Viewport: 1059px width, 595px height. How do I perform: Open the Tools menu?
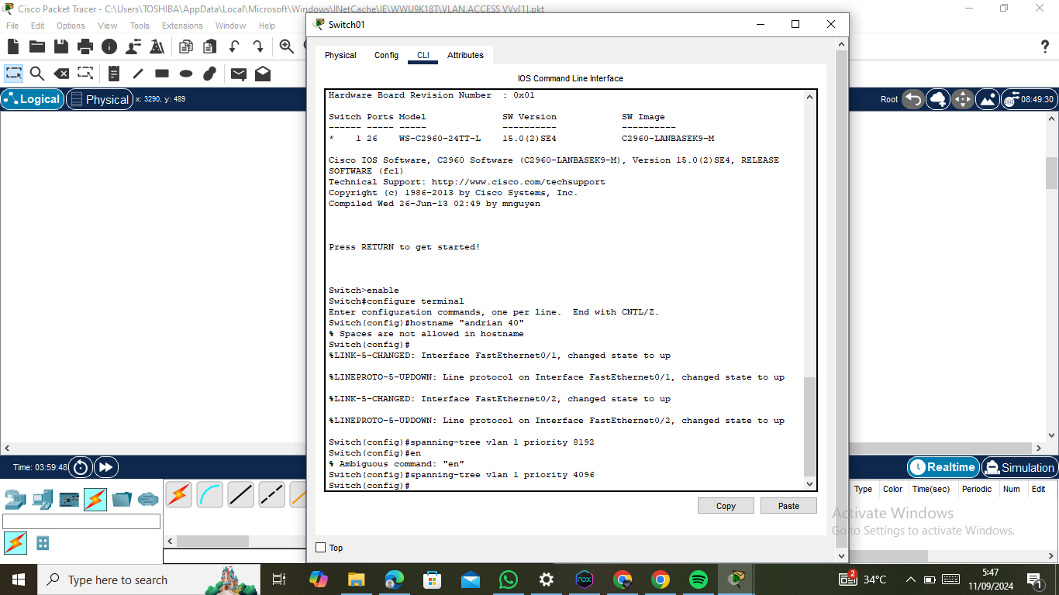tap(140, 26)
